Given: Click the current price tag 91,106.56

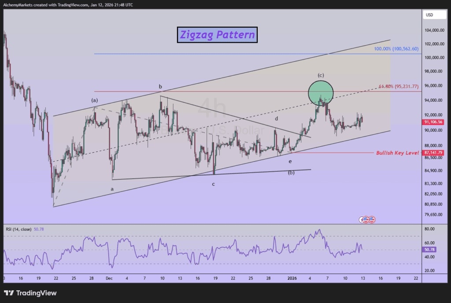Looking at the screenshot, I should 433,122.
